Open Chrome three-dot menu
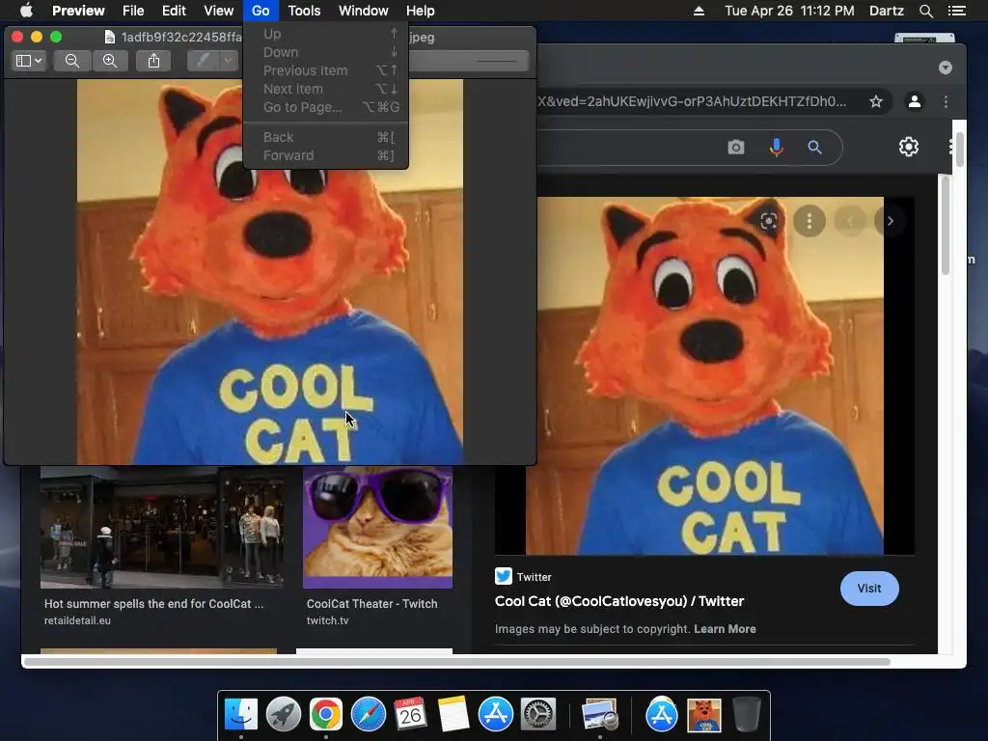This screenshot has width=988, height=741. [946, 101]
